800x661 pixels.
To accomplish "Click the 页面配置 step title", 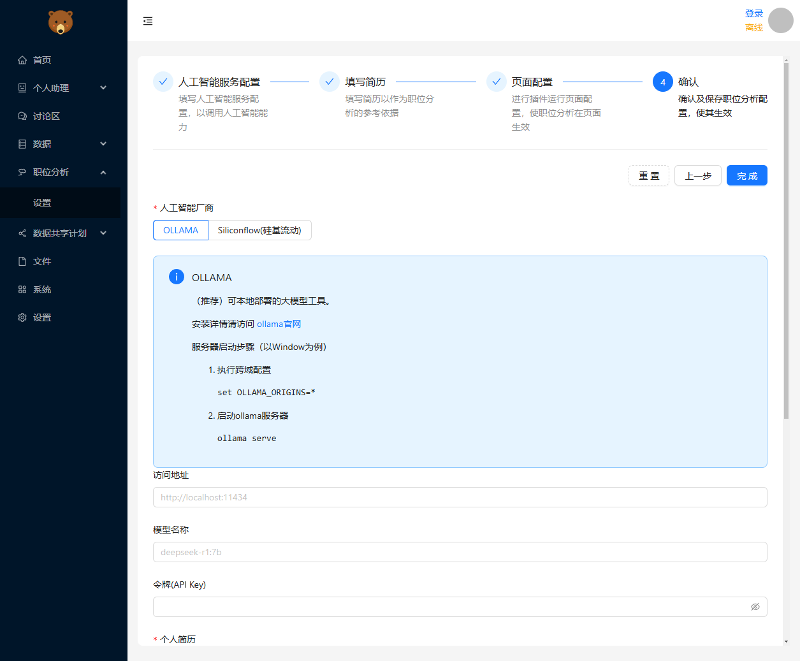I will click(x=532, y=82).
